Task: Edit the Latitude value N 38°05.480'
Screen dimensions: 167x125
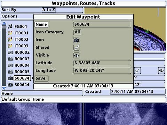Action: click(102, 63)
